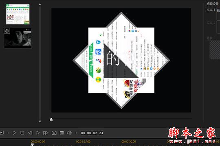Click the 00:00:02:23 timecode field
This screenshot has width=220, height=146.
[92, 133]
